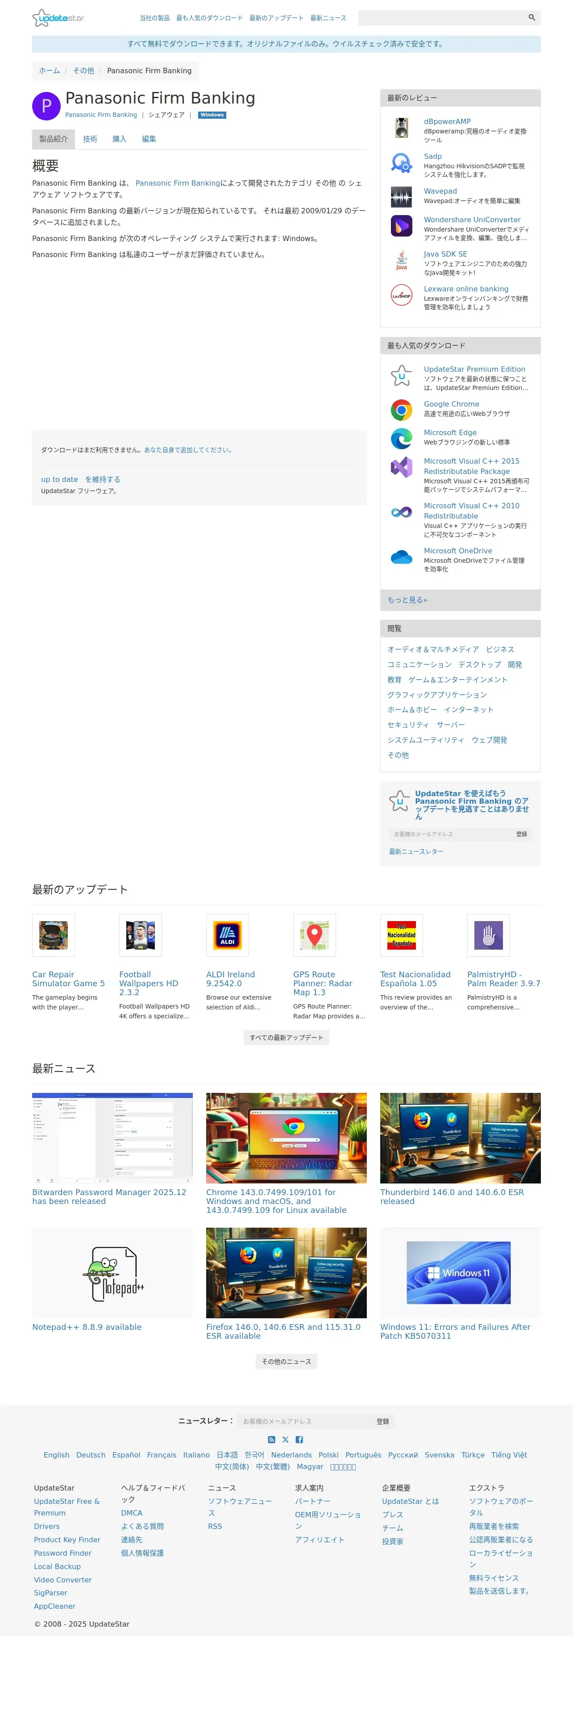Open Football Wallpapers HD thumbnail
Image resolution: width=573 pixels, height=1719 pixels.
pyautogui.click(x=141, y=935)
